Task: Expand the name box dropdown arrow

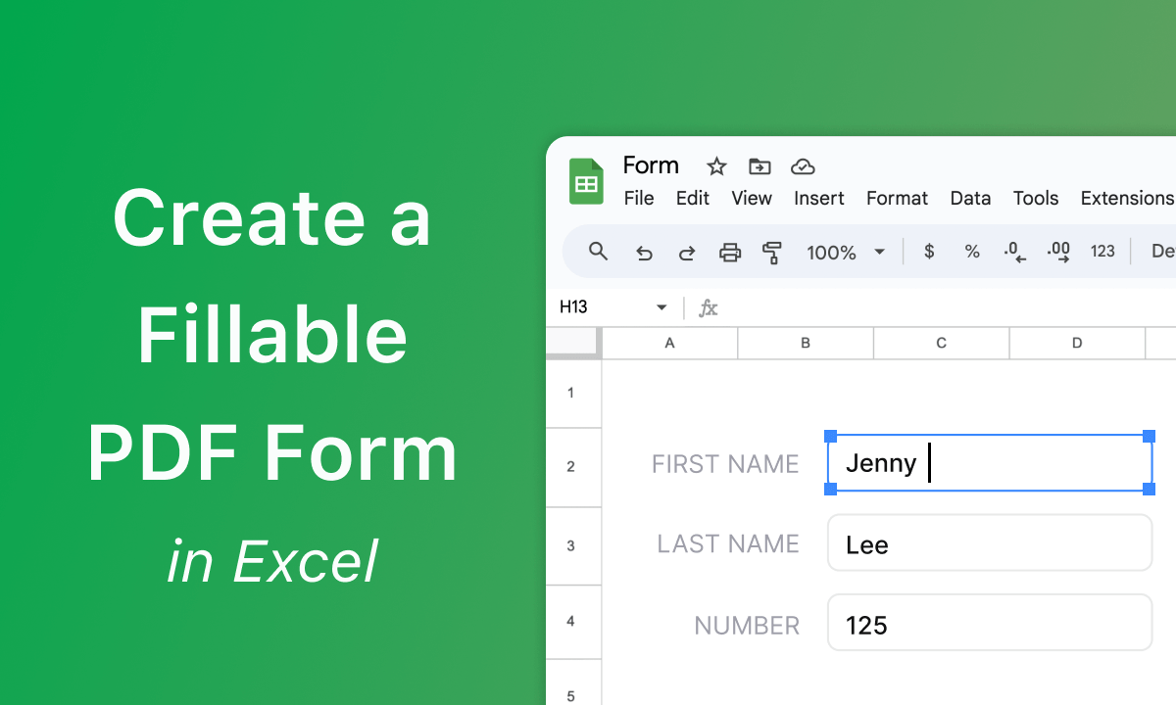Action: click(x=661, y=307)
